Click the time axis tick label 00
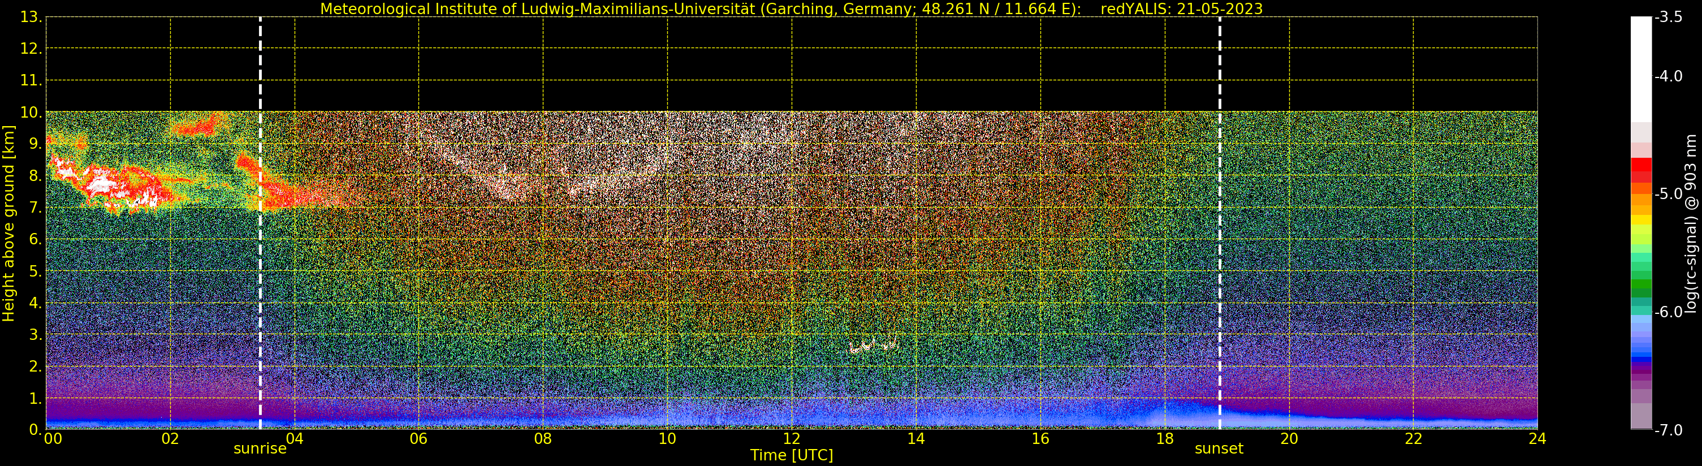The width and height of the screenshot is (1702, 466). tap(53, 439)
